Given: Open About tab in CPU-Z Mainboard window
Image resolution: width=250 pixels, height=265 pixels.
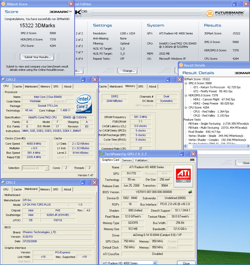Looking at the screenshot, I should 67,189.
